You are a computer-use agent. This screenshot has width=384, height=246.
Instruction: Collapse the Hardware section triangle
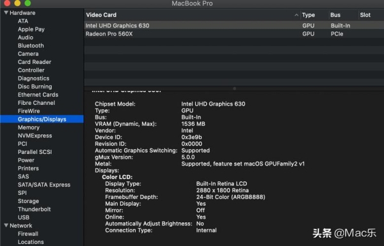pos(6,13)
